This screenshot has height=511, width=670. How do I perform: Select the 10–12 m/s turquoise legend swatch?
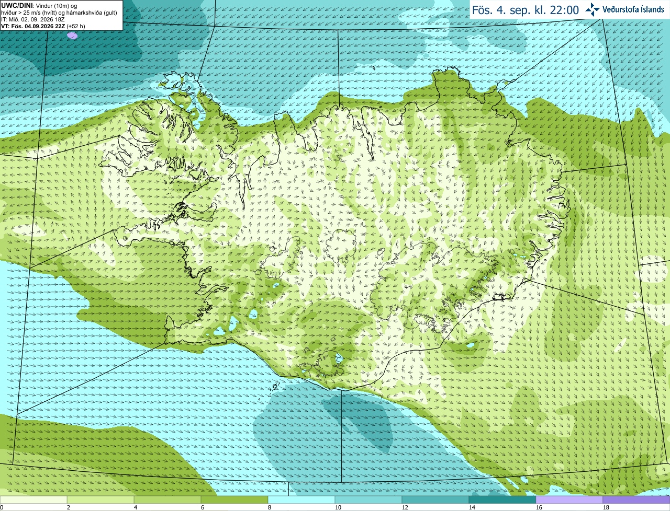tap(368, 500)
